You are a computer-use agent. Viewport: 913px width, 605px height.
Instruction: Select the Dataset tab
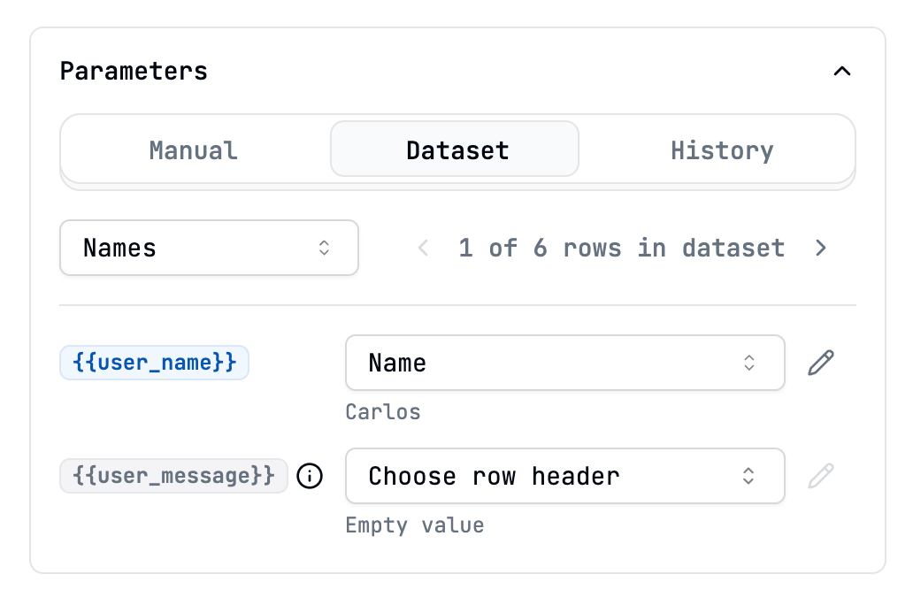tap(456, 149)
